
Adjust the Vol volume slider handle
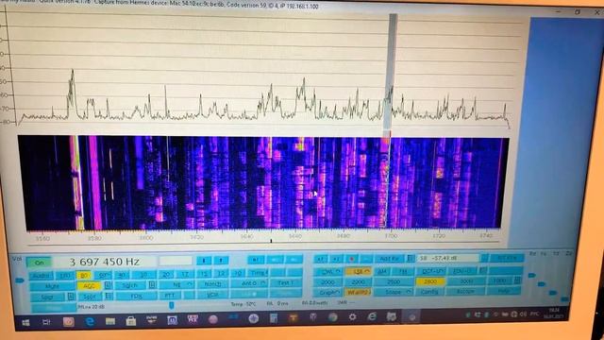(x=20, y=280)
